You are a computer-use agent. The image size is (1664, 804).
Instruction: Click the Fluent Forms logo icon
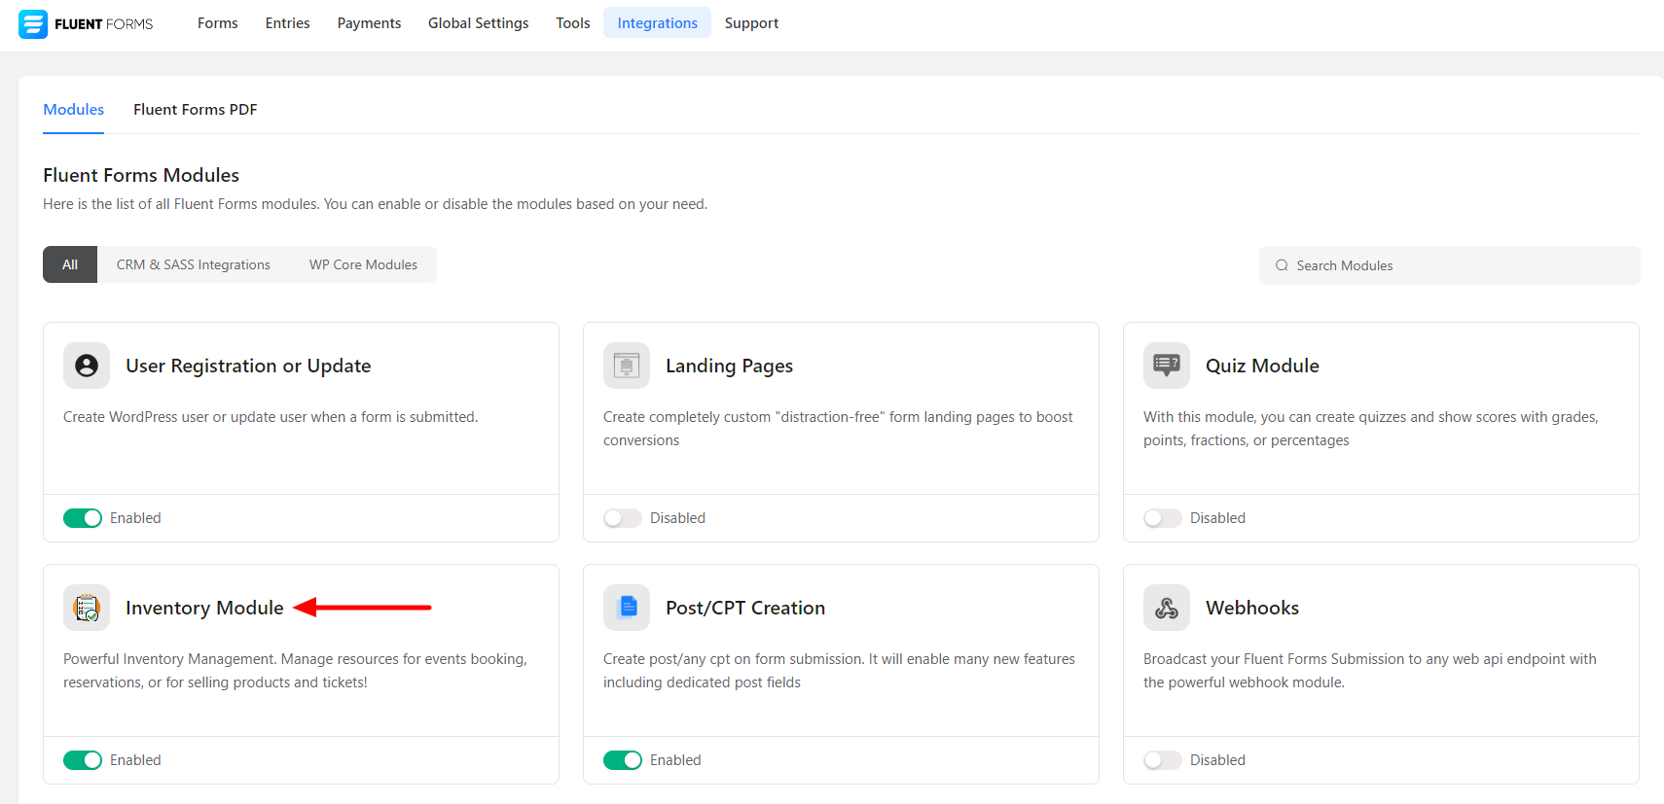(33, 23)
